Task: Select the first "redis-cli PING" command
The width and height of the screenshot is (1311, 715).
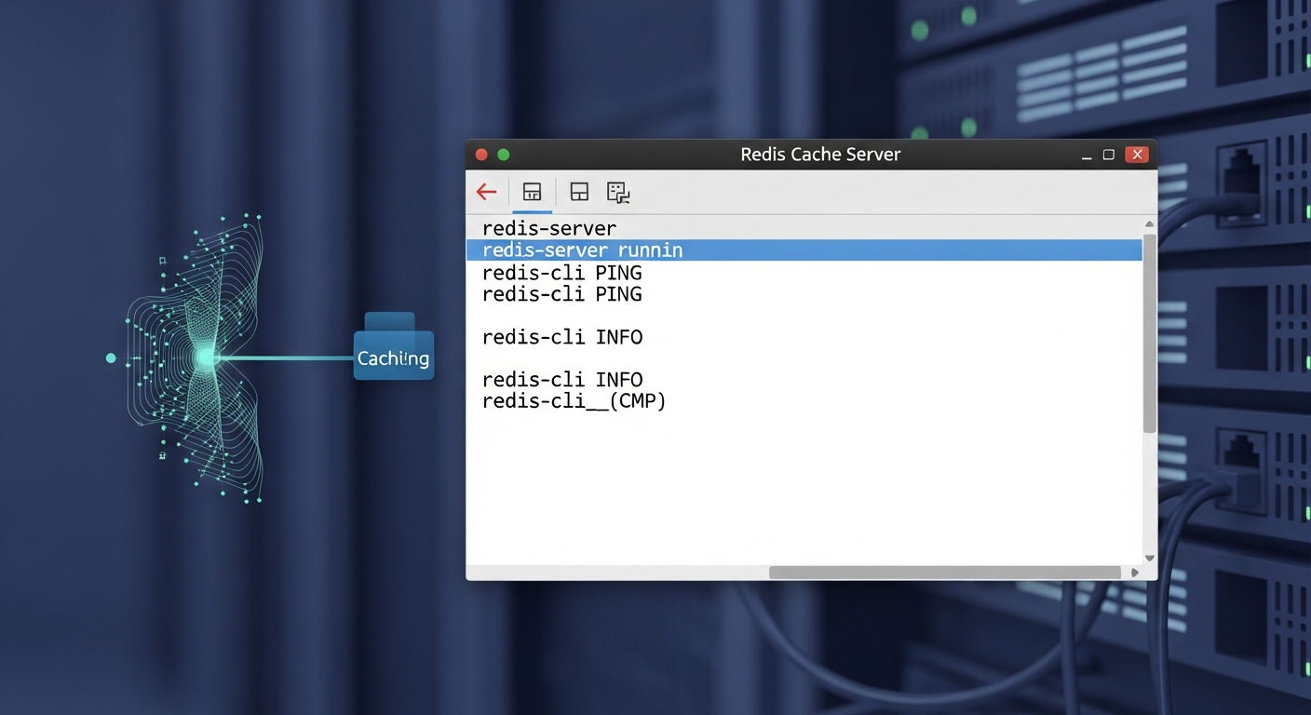Action: (561, 273)
